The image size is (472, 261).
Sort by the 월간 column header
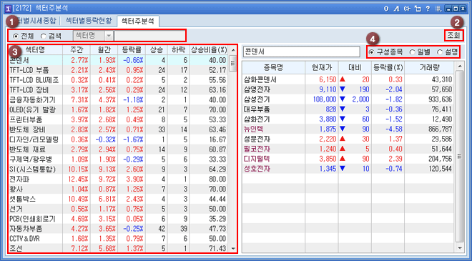[104, 50]
